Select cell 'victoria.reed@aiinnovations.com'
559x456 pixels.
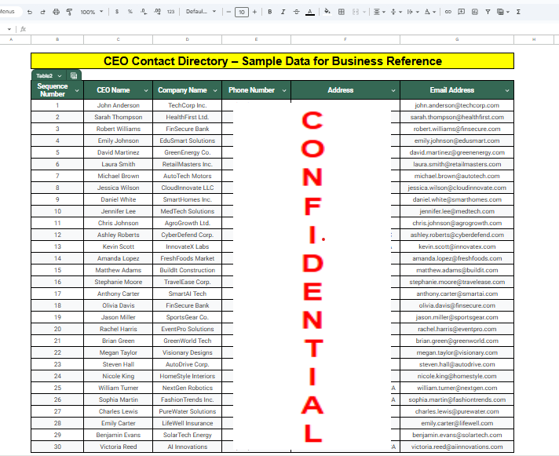click(457, 447)
